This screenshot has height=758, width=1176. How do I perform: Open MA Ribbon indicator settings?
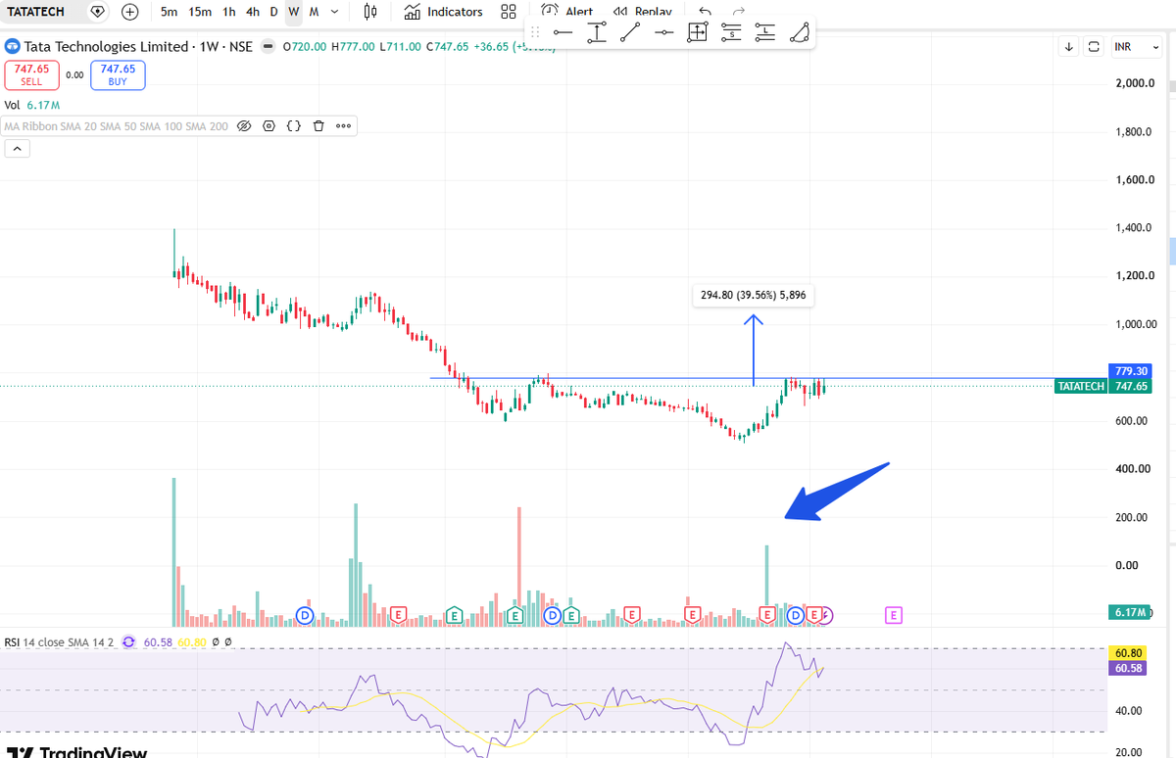point(269,126)
